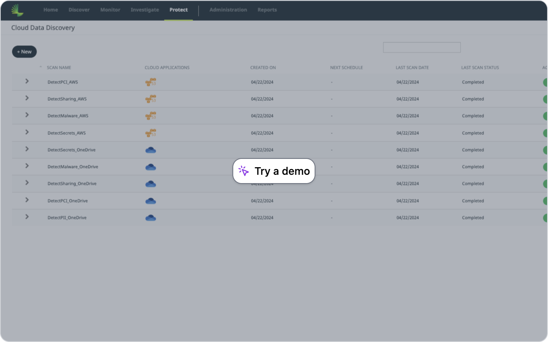This screenshot has height=342, width=549.
Task: Click the + New button
Action: click(24, 51)
